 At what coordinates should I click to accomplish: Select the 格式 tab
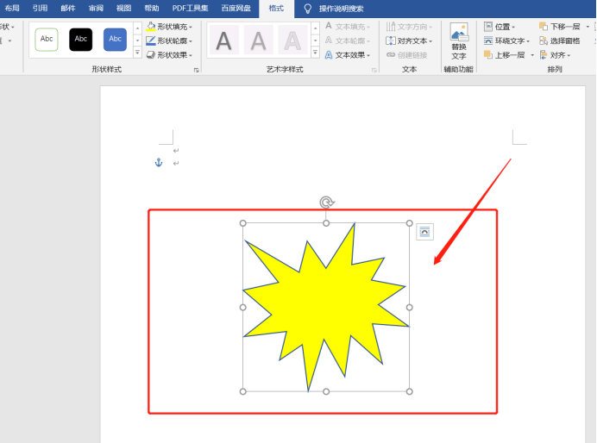276,8
